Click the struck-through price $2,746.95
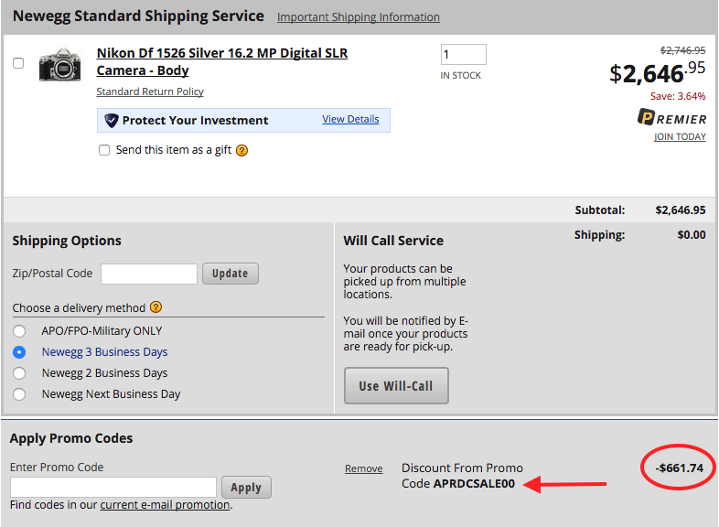This screenshot has height=527, width=719. coord(682,50)
